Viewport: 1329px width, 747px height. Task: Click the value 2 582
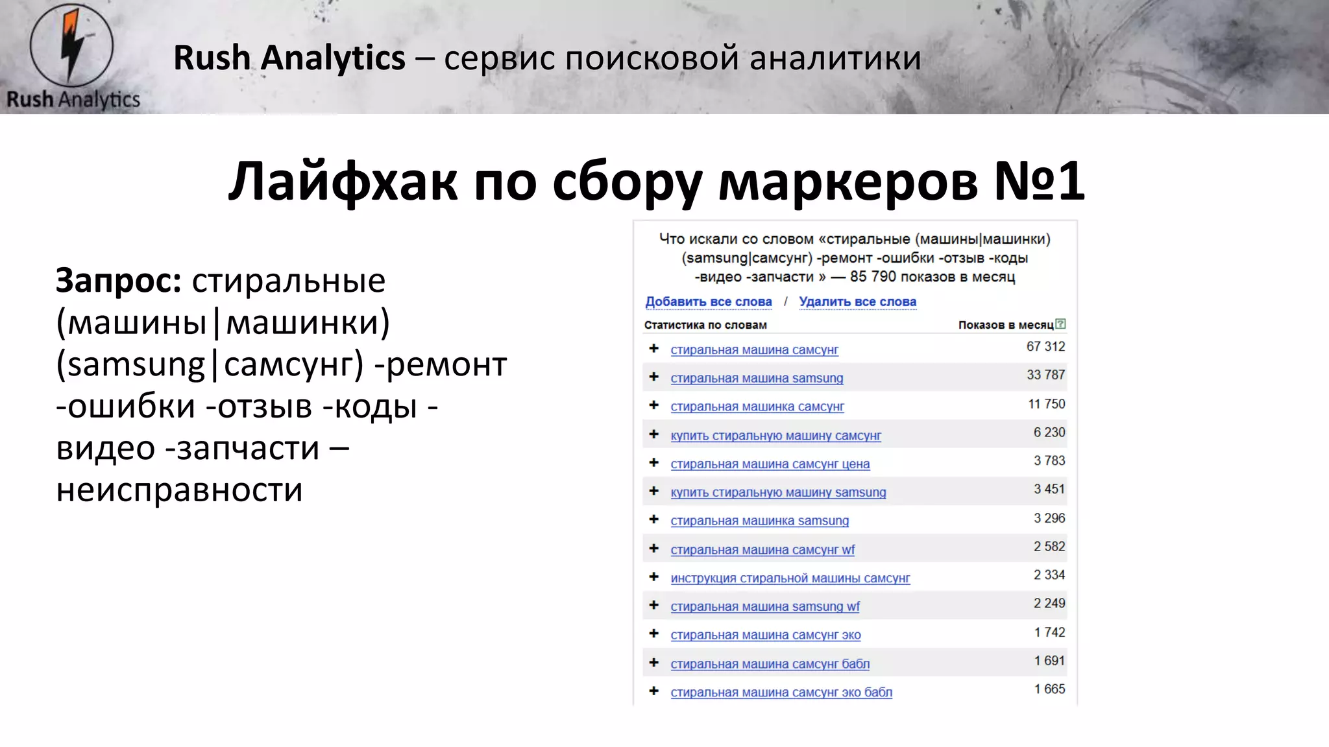(x=1049, y=547)
